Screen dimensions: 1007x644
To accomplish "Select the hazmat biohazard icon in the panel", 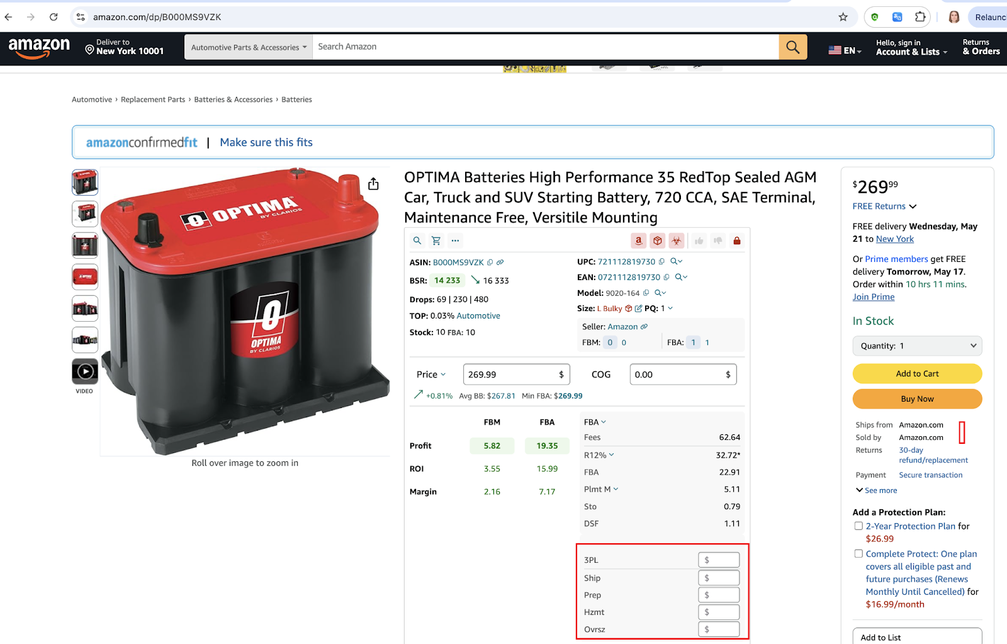I will click(677, 240).
